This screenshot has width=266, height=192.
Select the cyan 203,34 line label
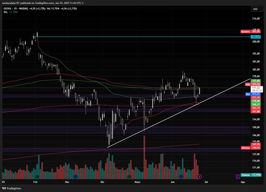[x=256, y=37]
